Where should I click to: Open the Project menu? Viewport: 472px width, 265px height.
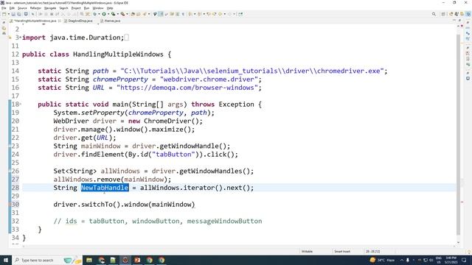tap(76, 8)
